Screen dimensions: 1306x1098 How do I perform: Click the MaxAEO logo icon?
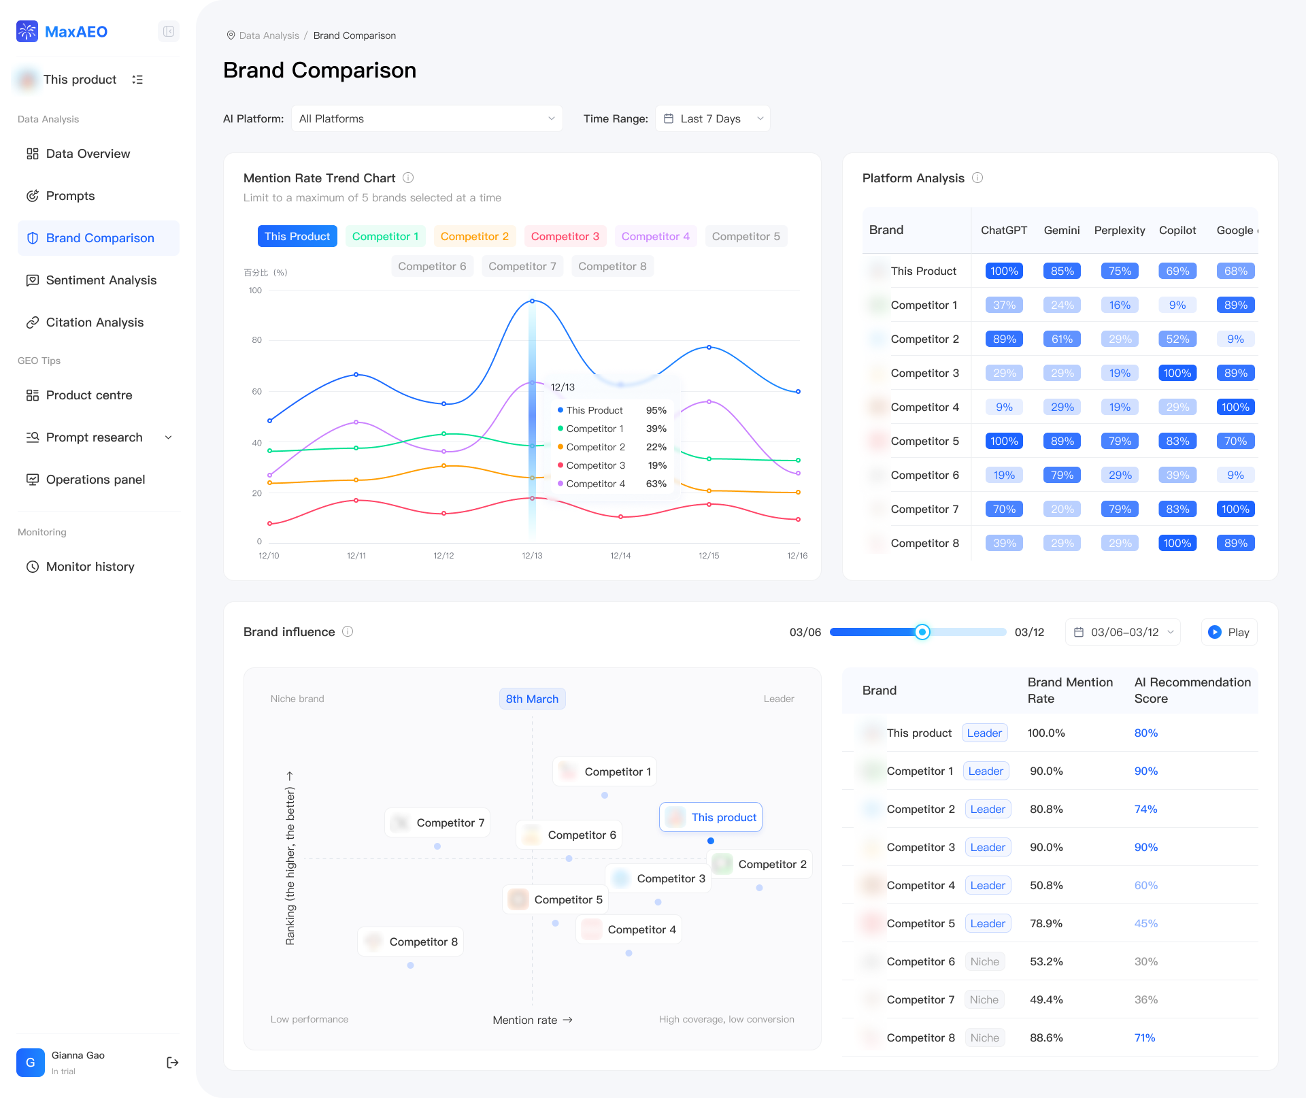[27, 31]
